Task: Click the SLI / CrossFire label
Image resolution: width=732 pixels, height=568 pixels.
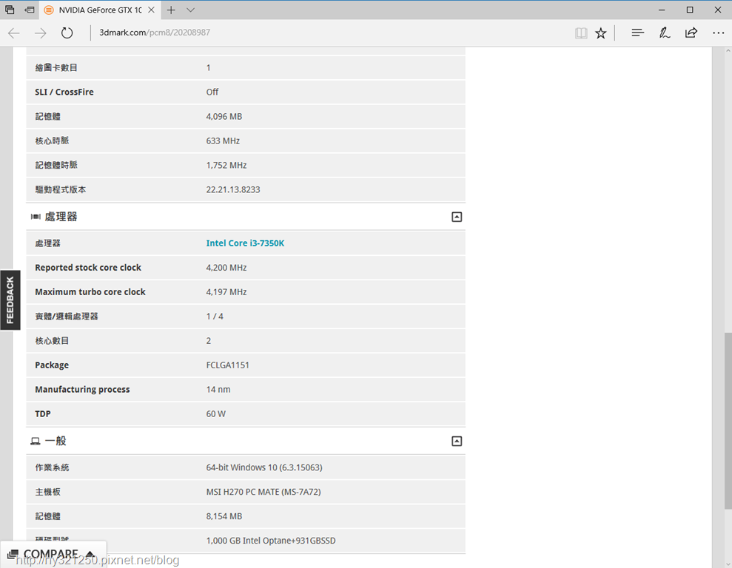Action: 64,92
